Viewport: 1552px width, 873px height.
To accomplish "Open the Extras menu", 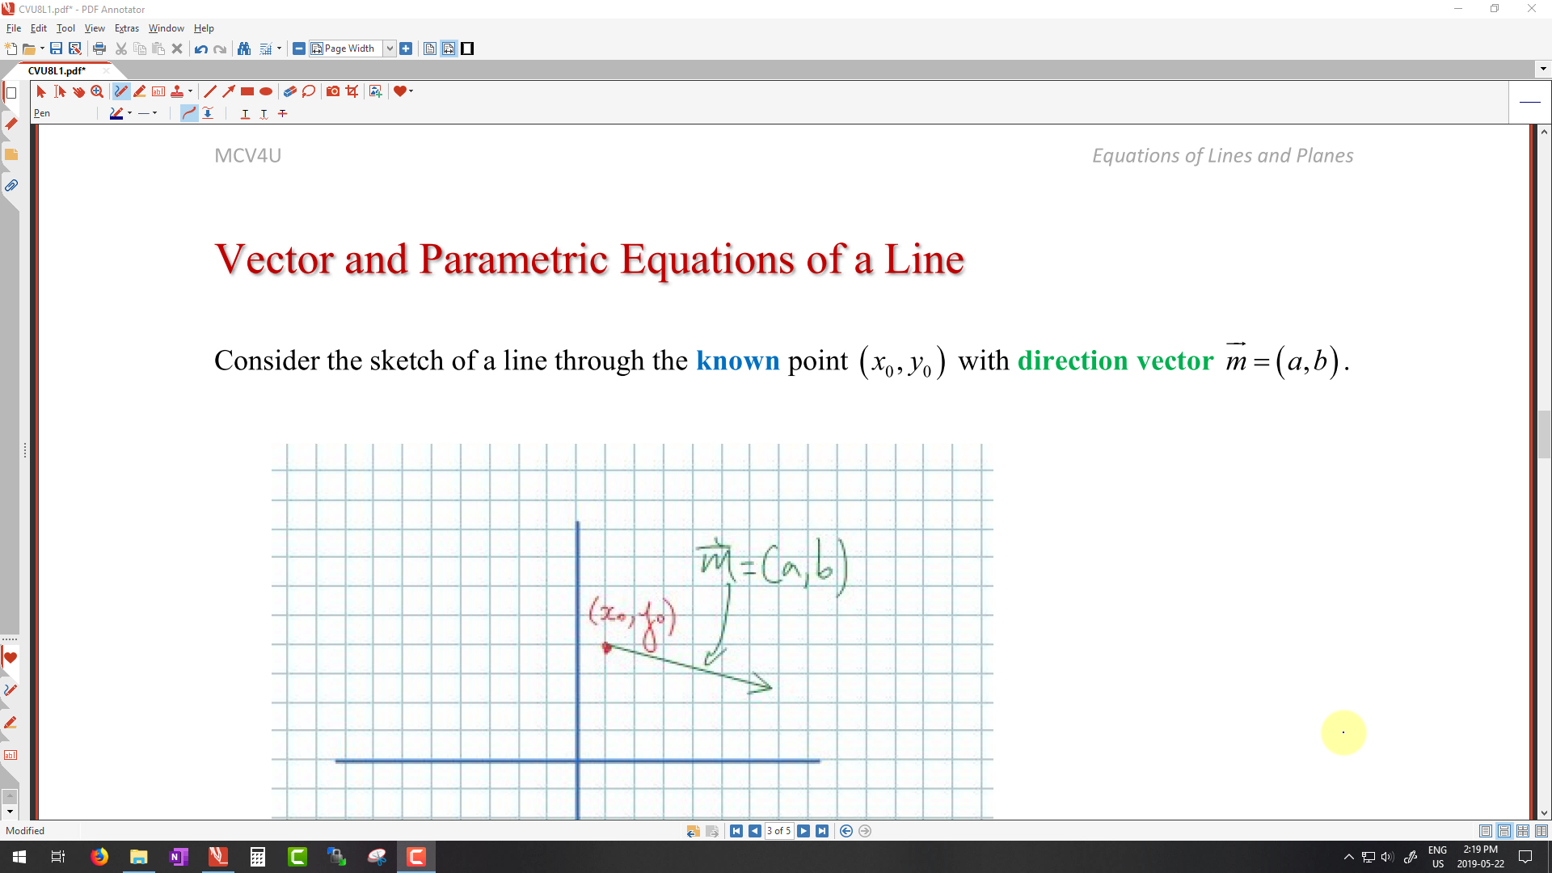I will [x=126, y=27].
